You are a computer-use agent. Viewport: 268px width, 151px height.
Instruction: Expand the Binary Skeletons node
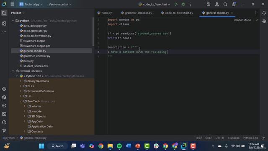[21, 81]
